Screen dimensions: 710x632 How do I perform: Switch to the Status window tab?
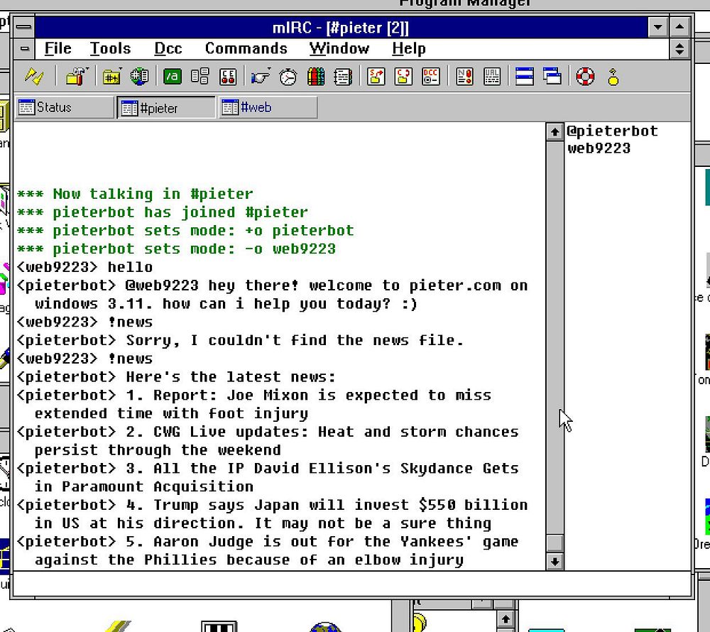click(x=64, y=108)
